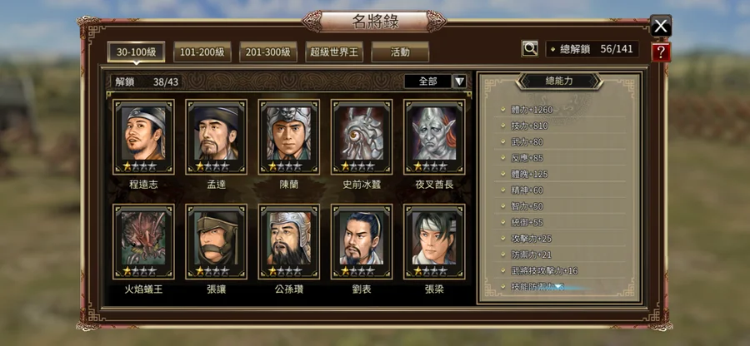Select 公孫瓚 general portrait
The image size is (750, 346).
pos(289,242)
